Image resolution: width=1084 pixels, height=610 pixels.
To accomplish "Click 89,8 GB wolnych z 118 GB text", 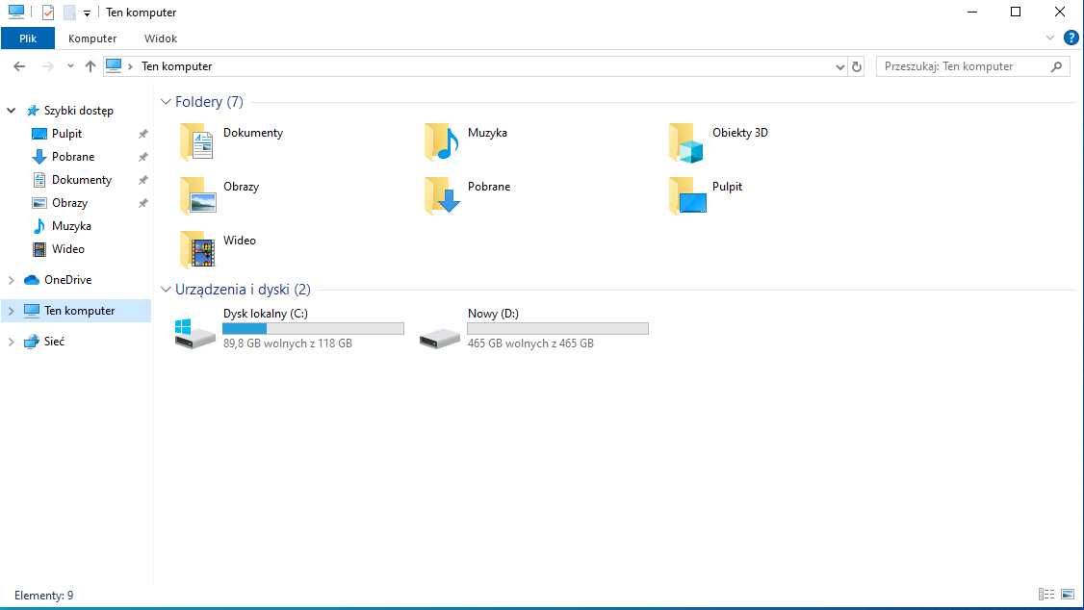I will point(288,343).
